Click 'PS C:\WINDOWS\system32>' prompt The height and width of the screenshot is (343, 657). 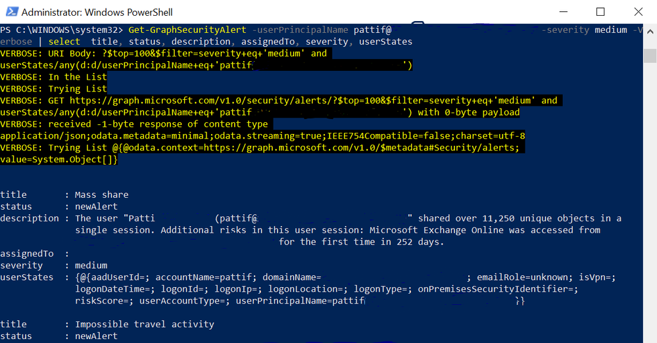point(62,30)
